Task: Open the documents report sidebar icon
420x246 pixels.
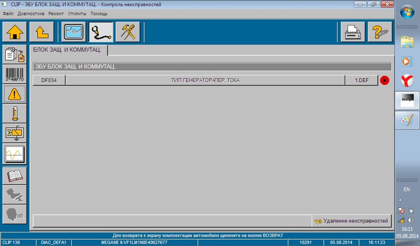Action: pyautogui.click(x=14, y=54)
